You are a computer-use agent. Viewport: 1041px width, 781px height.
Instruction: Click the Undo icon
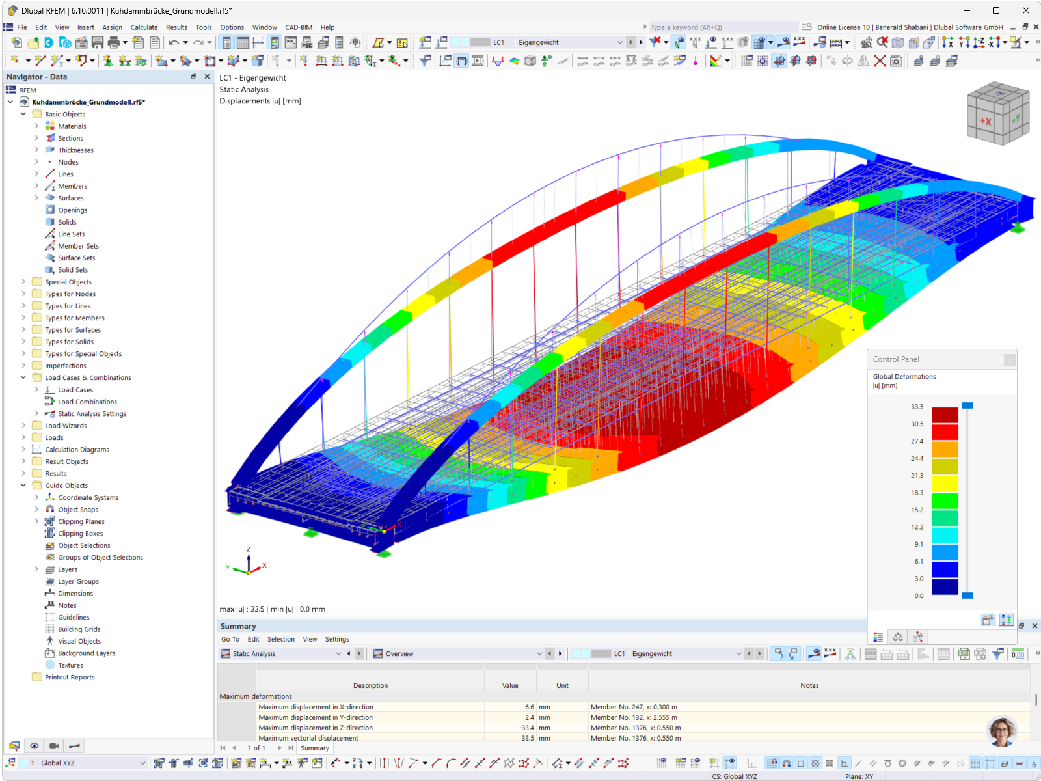(x=172, y=42)
